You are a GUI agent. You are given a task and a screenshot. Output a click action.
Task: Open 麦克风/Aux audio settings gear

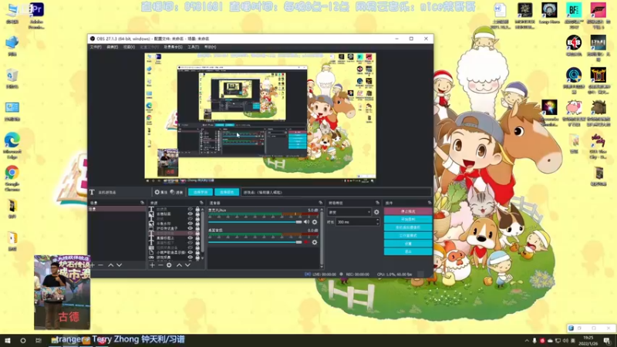[x=315, y=222]
